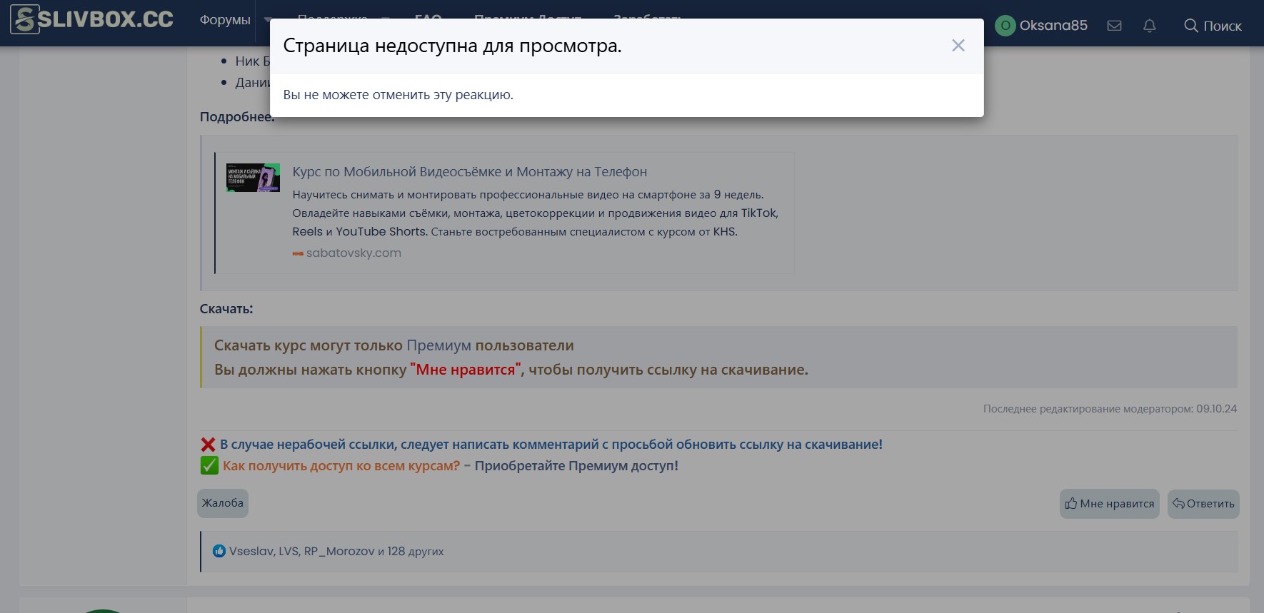Report the post with Жалоба
The width and height of the screenshot is (1264, 613).
coord(223,503)
